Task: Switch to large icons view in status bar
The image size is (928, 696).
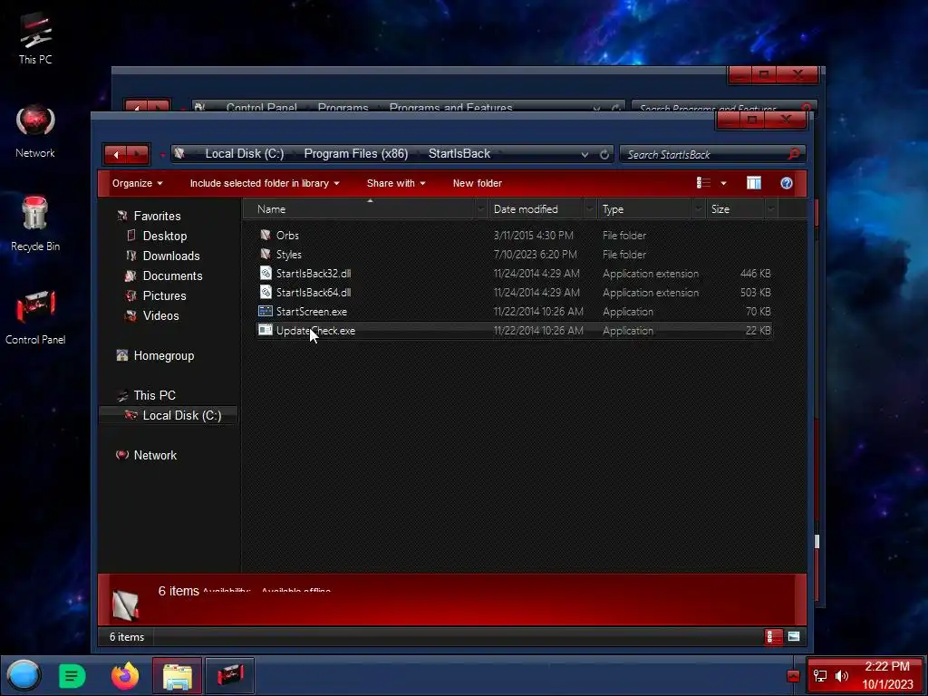Action: [x=793, y=637]
